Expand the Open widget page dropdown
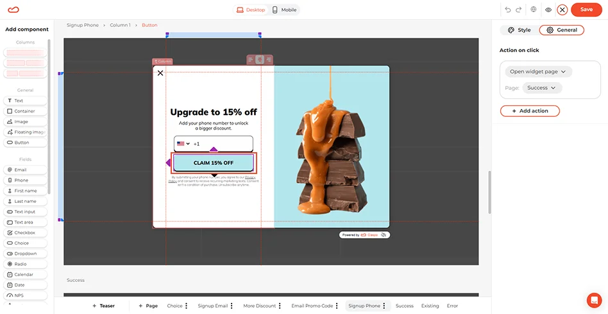Screen dimensions: 608x314 539,72
